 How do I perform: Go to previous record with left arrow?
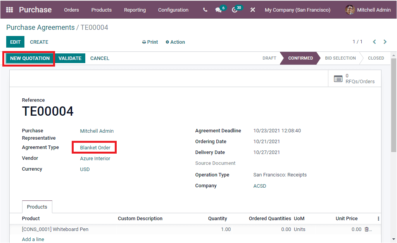tap(374, 42)
